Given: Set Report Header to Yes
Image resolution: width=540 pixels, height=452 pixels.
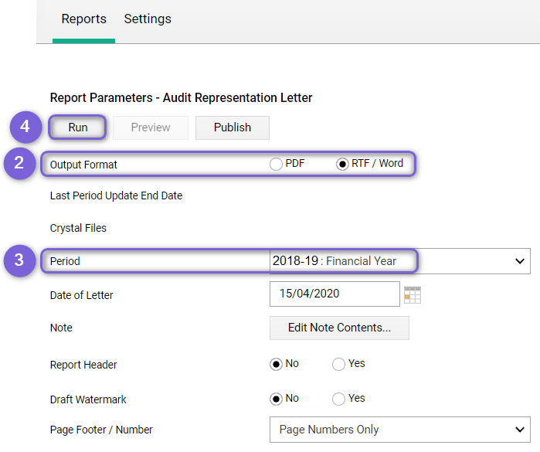Looking at the screenshot, I should click(338, 364).
